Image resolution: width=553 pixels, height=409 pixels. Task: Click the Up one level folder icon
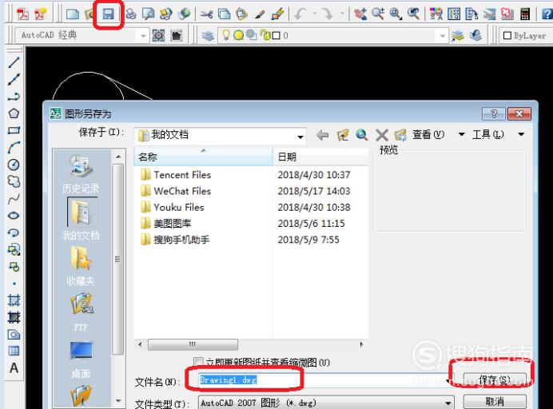coord(343,135)
